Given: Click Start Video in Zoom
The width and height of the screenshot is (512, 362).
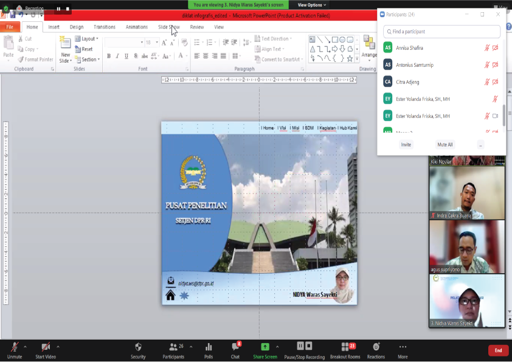Looking at the screenshot, I should click(x=46, y=350).
